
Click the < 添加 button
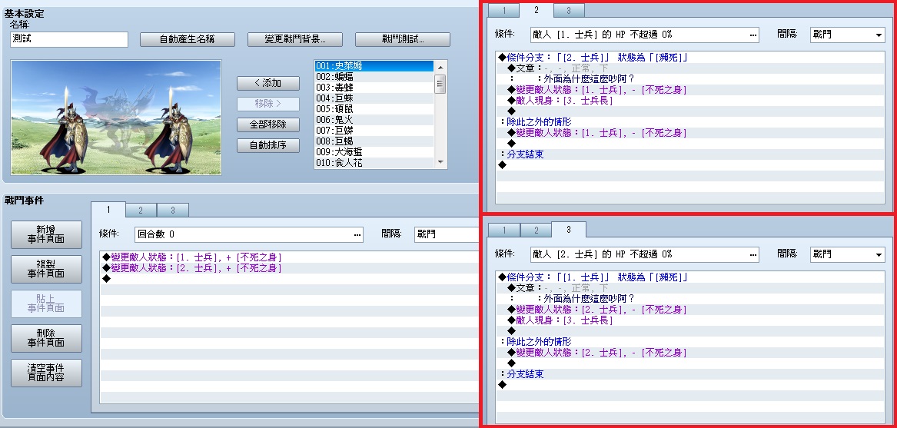(x=268, y=83)
